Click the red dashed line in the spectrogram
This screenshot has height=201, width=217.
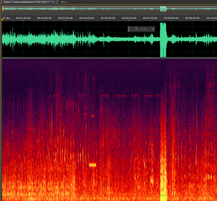(121, 96)
